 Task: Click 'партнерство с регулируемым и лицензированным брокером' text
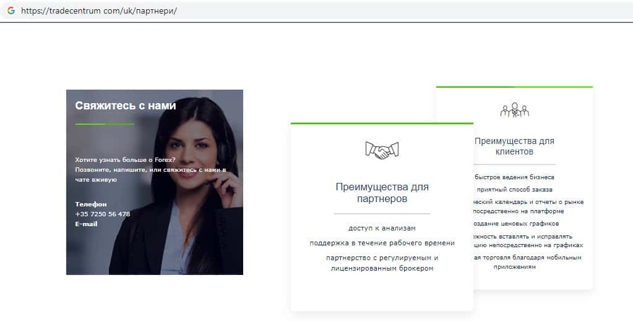(x=382, y=263)
